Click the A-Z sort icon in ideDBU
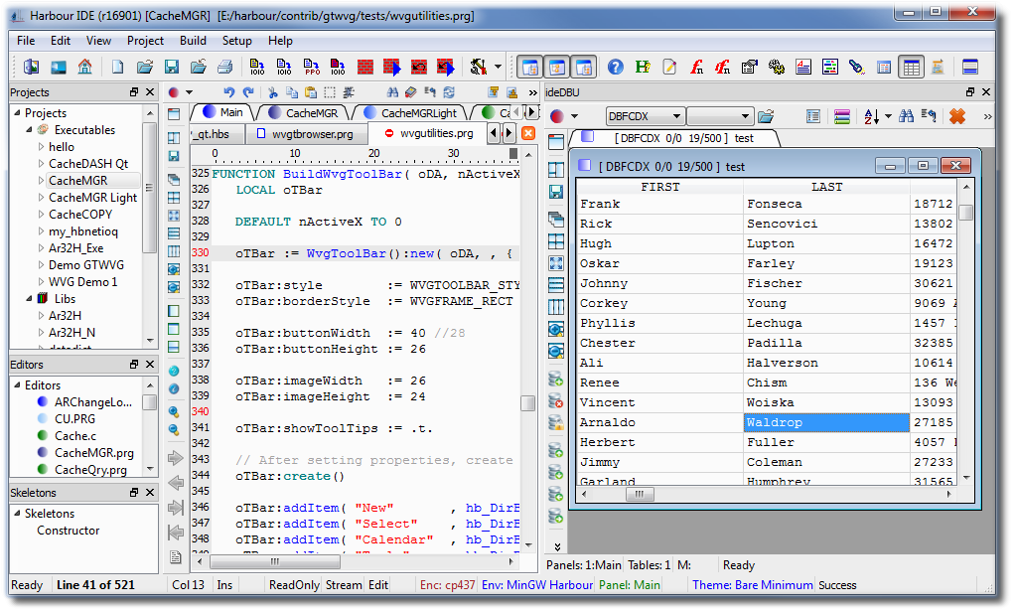Image resolution: width=1016 pixels, height=612 pixels. tap(871, 116)
